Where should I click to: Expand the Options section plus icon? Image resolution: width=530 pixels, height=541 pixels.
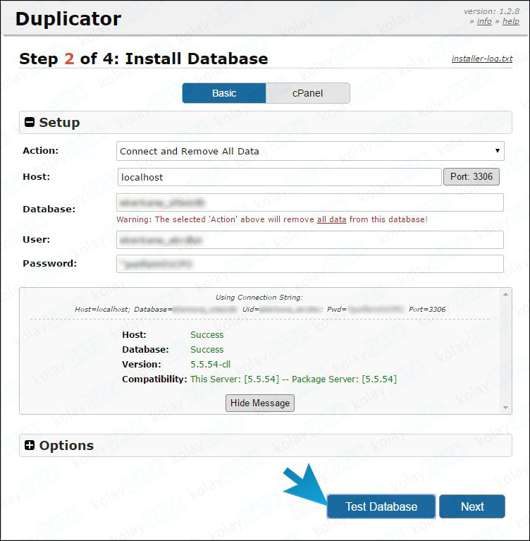tap(30, 445)
